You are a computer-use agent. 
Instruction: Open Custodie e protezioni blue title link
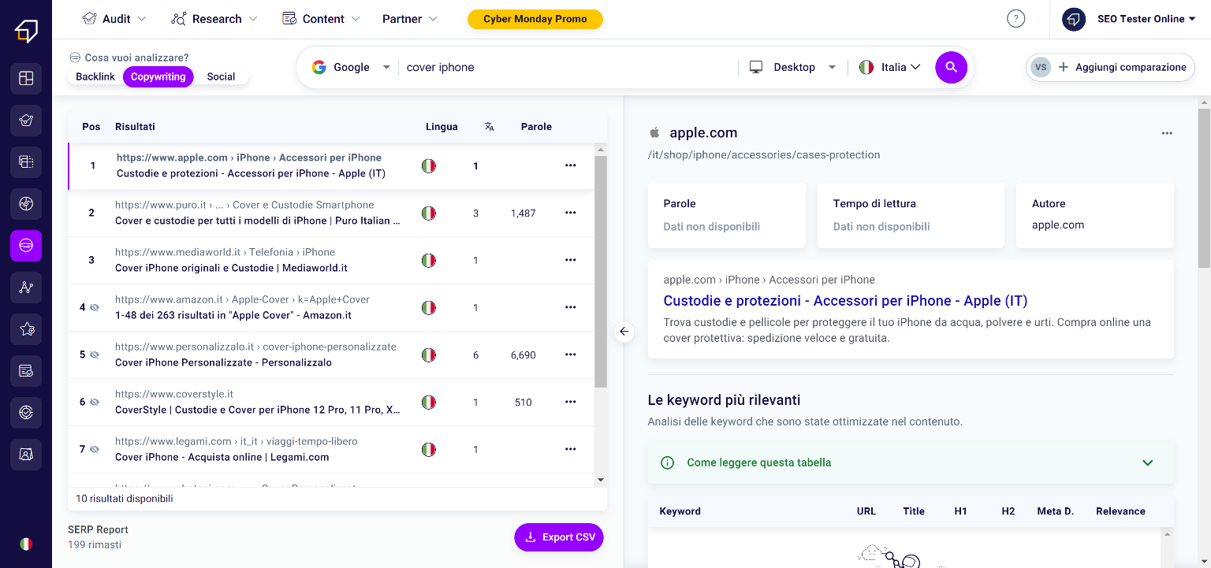coord(845,300)
